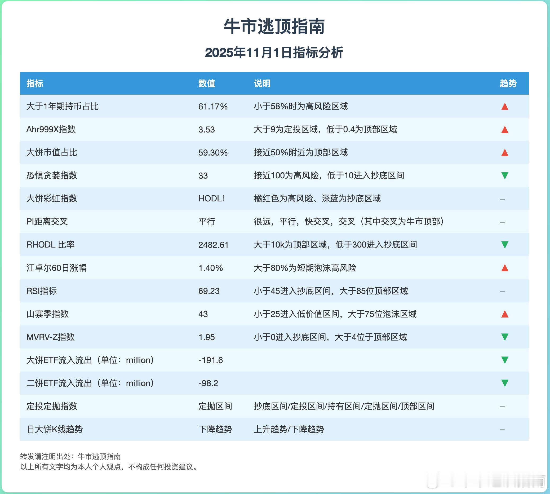Click green down arrow for 恐惧贪婪指数
This screenshot has height=494, width=550.
click(x=504, y=175)
